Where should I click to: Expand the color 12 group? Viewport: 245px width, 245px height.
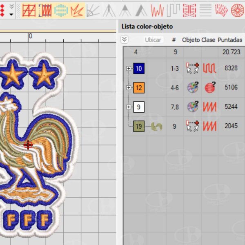(x=129, y=88)
